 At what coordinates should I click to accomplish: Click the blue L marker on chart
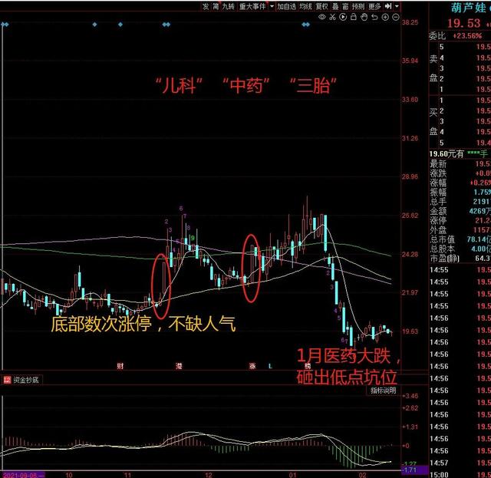coord(270,366)
